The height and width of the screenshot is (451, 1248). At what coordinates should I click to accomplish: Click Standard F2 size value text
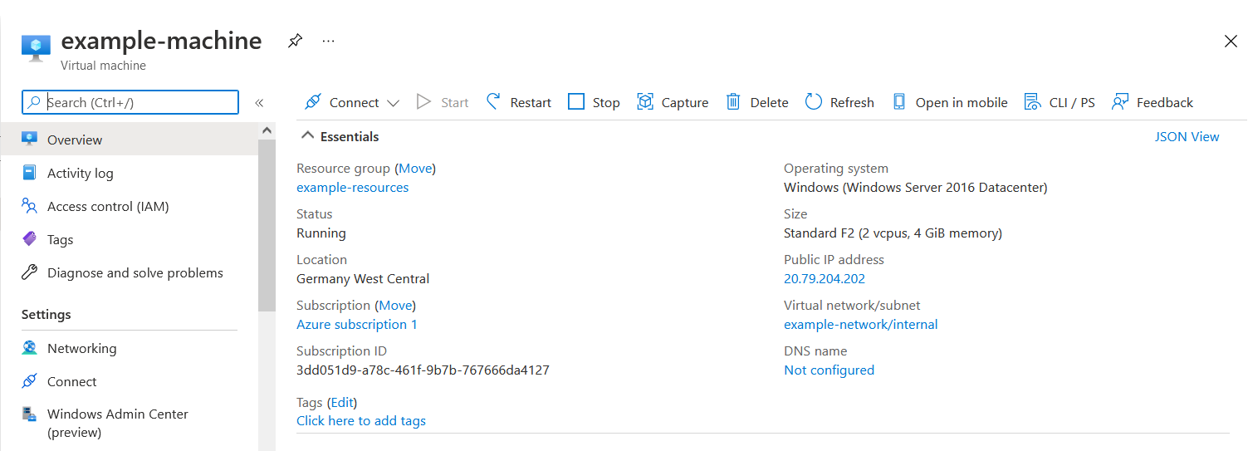(893, 233)
